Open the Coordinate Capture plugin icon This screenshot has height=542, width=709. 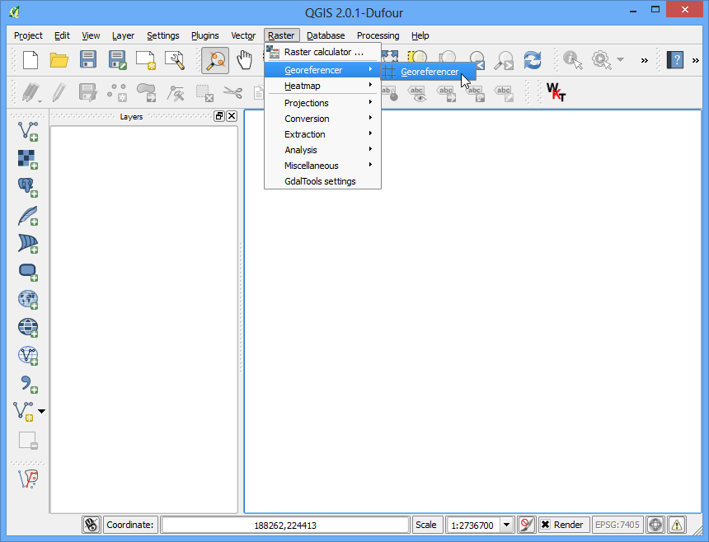(28, 479)
